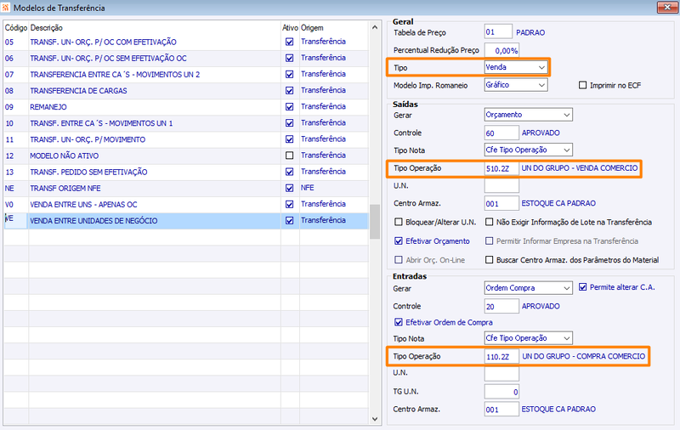Click Entradas Centro Armaz. field 001

click(501, 410)
